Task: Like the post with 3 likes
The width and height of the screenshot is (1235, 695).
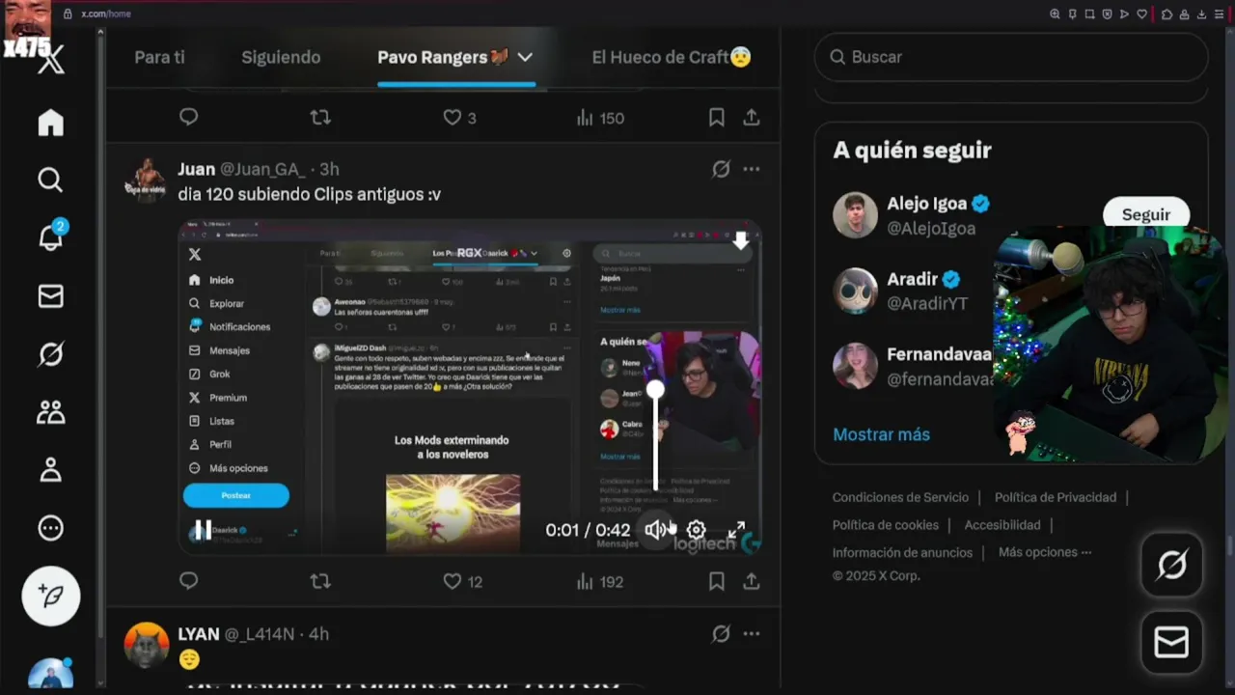Action: [x=459, y=118]
